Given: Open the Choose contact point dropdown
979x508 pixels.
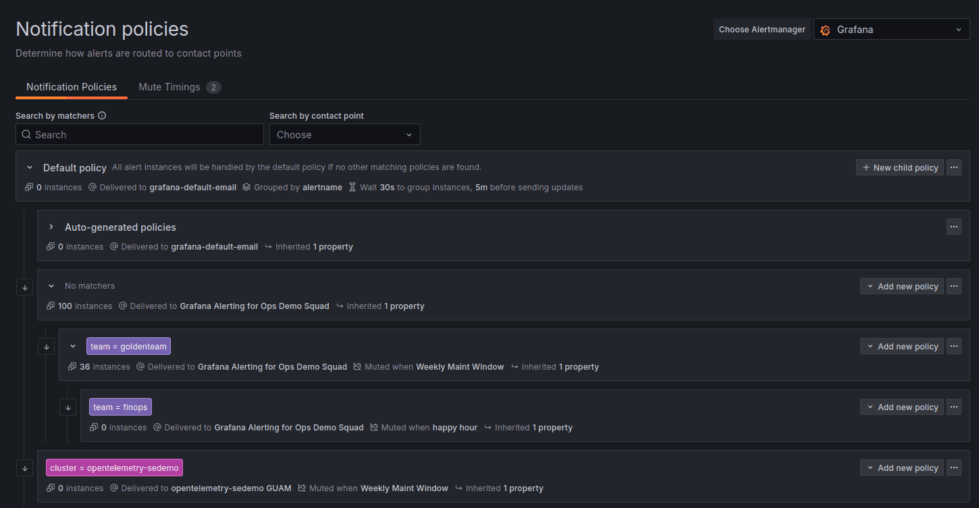Looking at the screenshot, I should [x=344, y=134].
